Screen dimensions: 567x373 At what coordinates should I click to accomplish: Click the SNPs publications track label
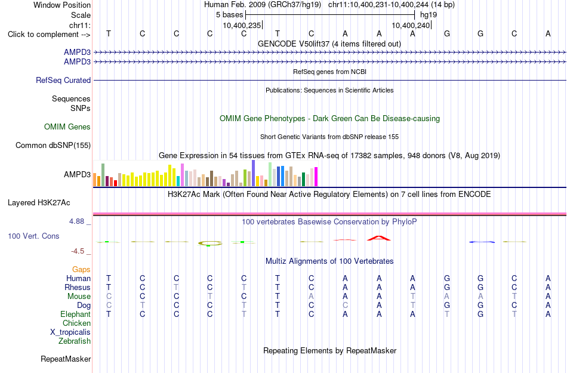81,108
